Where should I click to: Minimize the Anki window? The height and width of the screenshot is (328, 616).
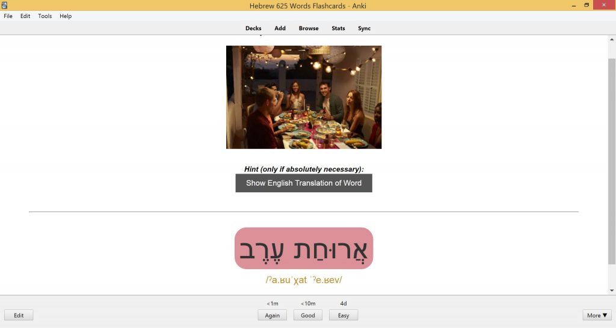[574, 5]
